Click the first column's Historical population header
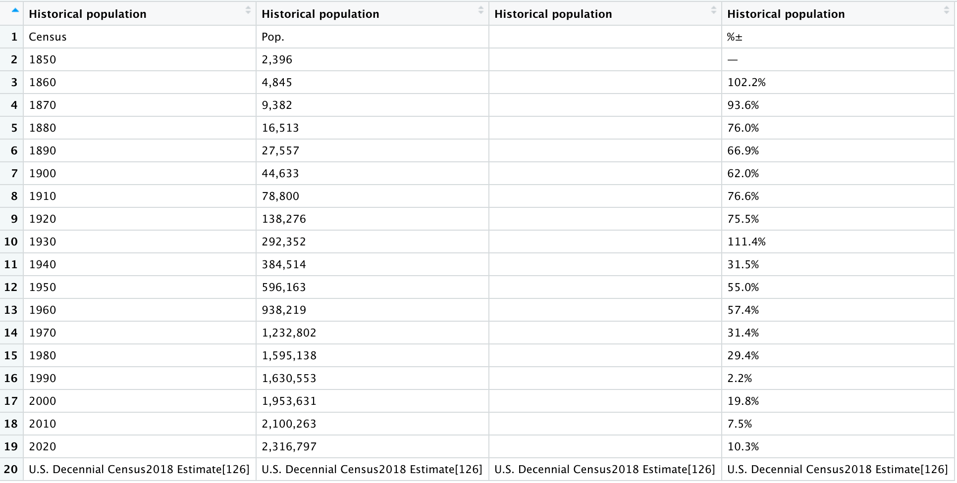Image resolution: width=957 pixels, height=483 pixels. [88, 14]
